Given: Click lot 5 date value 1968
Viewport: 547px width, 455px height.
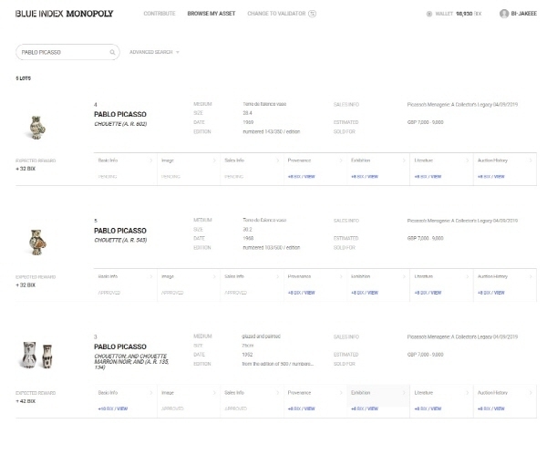Looking at the screenshot, I should click(x=248, y=238).
